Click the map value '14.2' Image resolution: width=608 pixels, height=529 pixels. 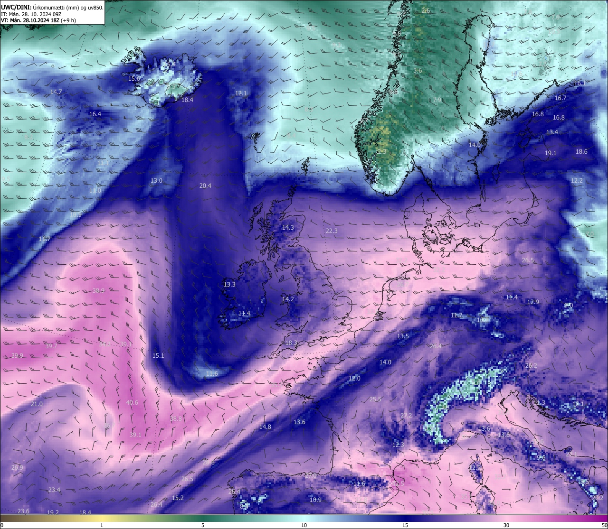tap(288, 299)
